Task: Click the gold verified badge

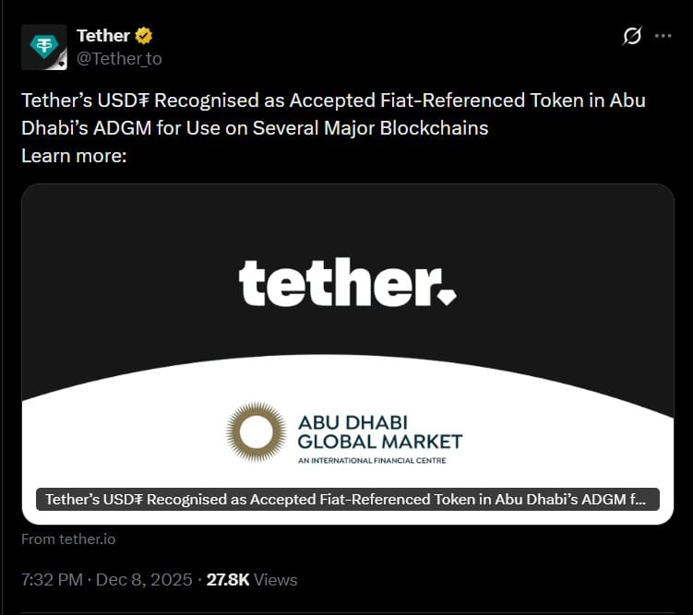Action: click(x=144, y=36)
